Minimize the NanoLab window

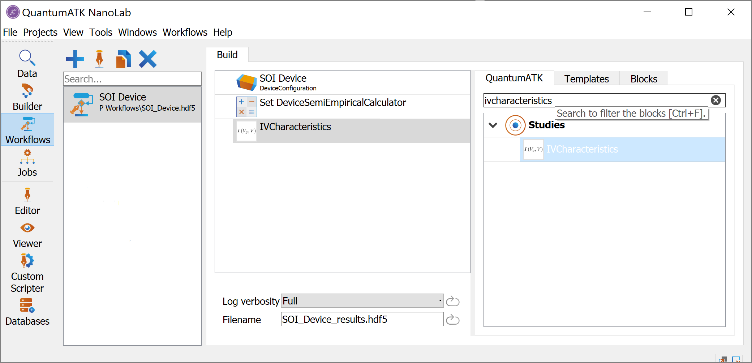647,12
